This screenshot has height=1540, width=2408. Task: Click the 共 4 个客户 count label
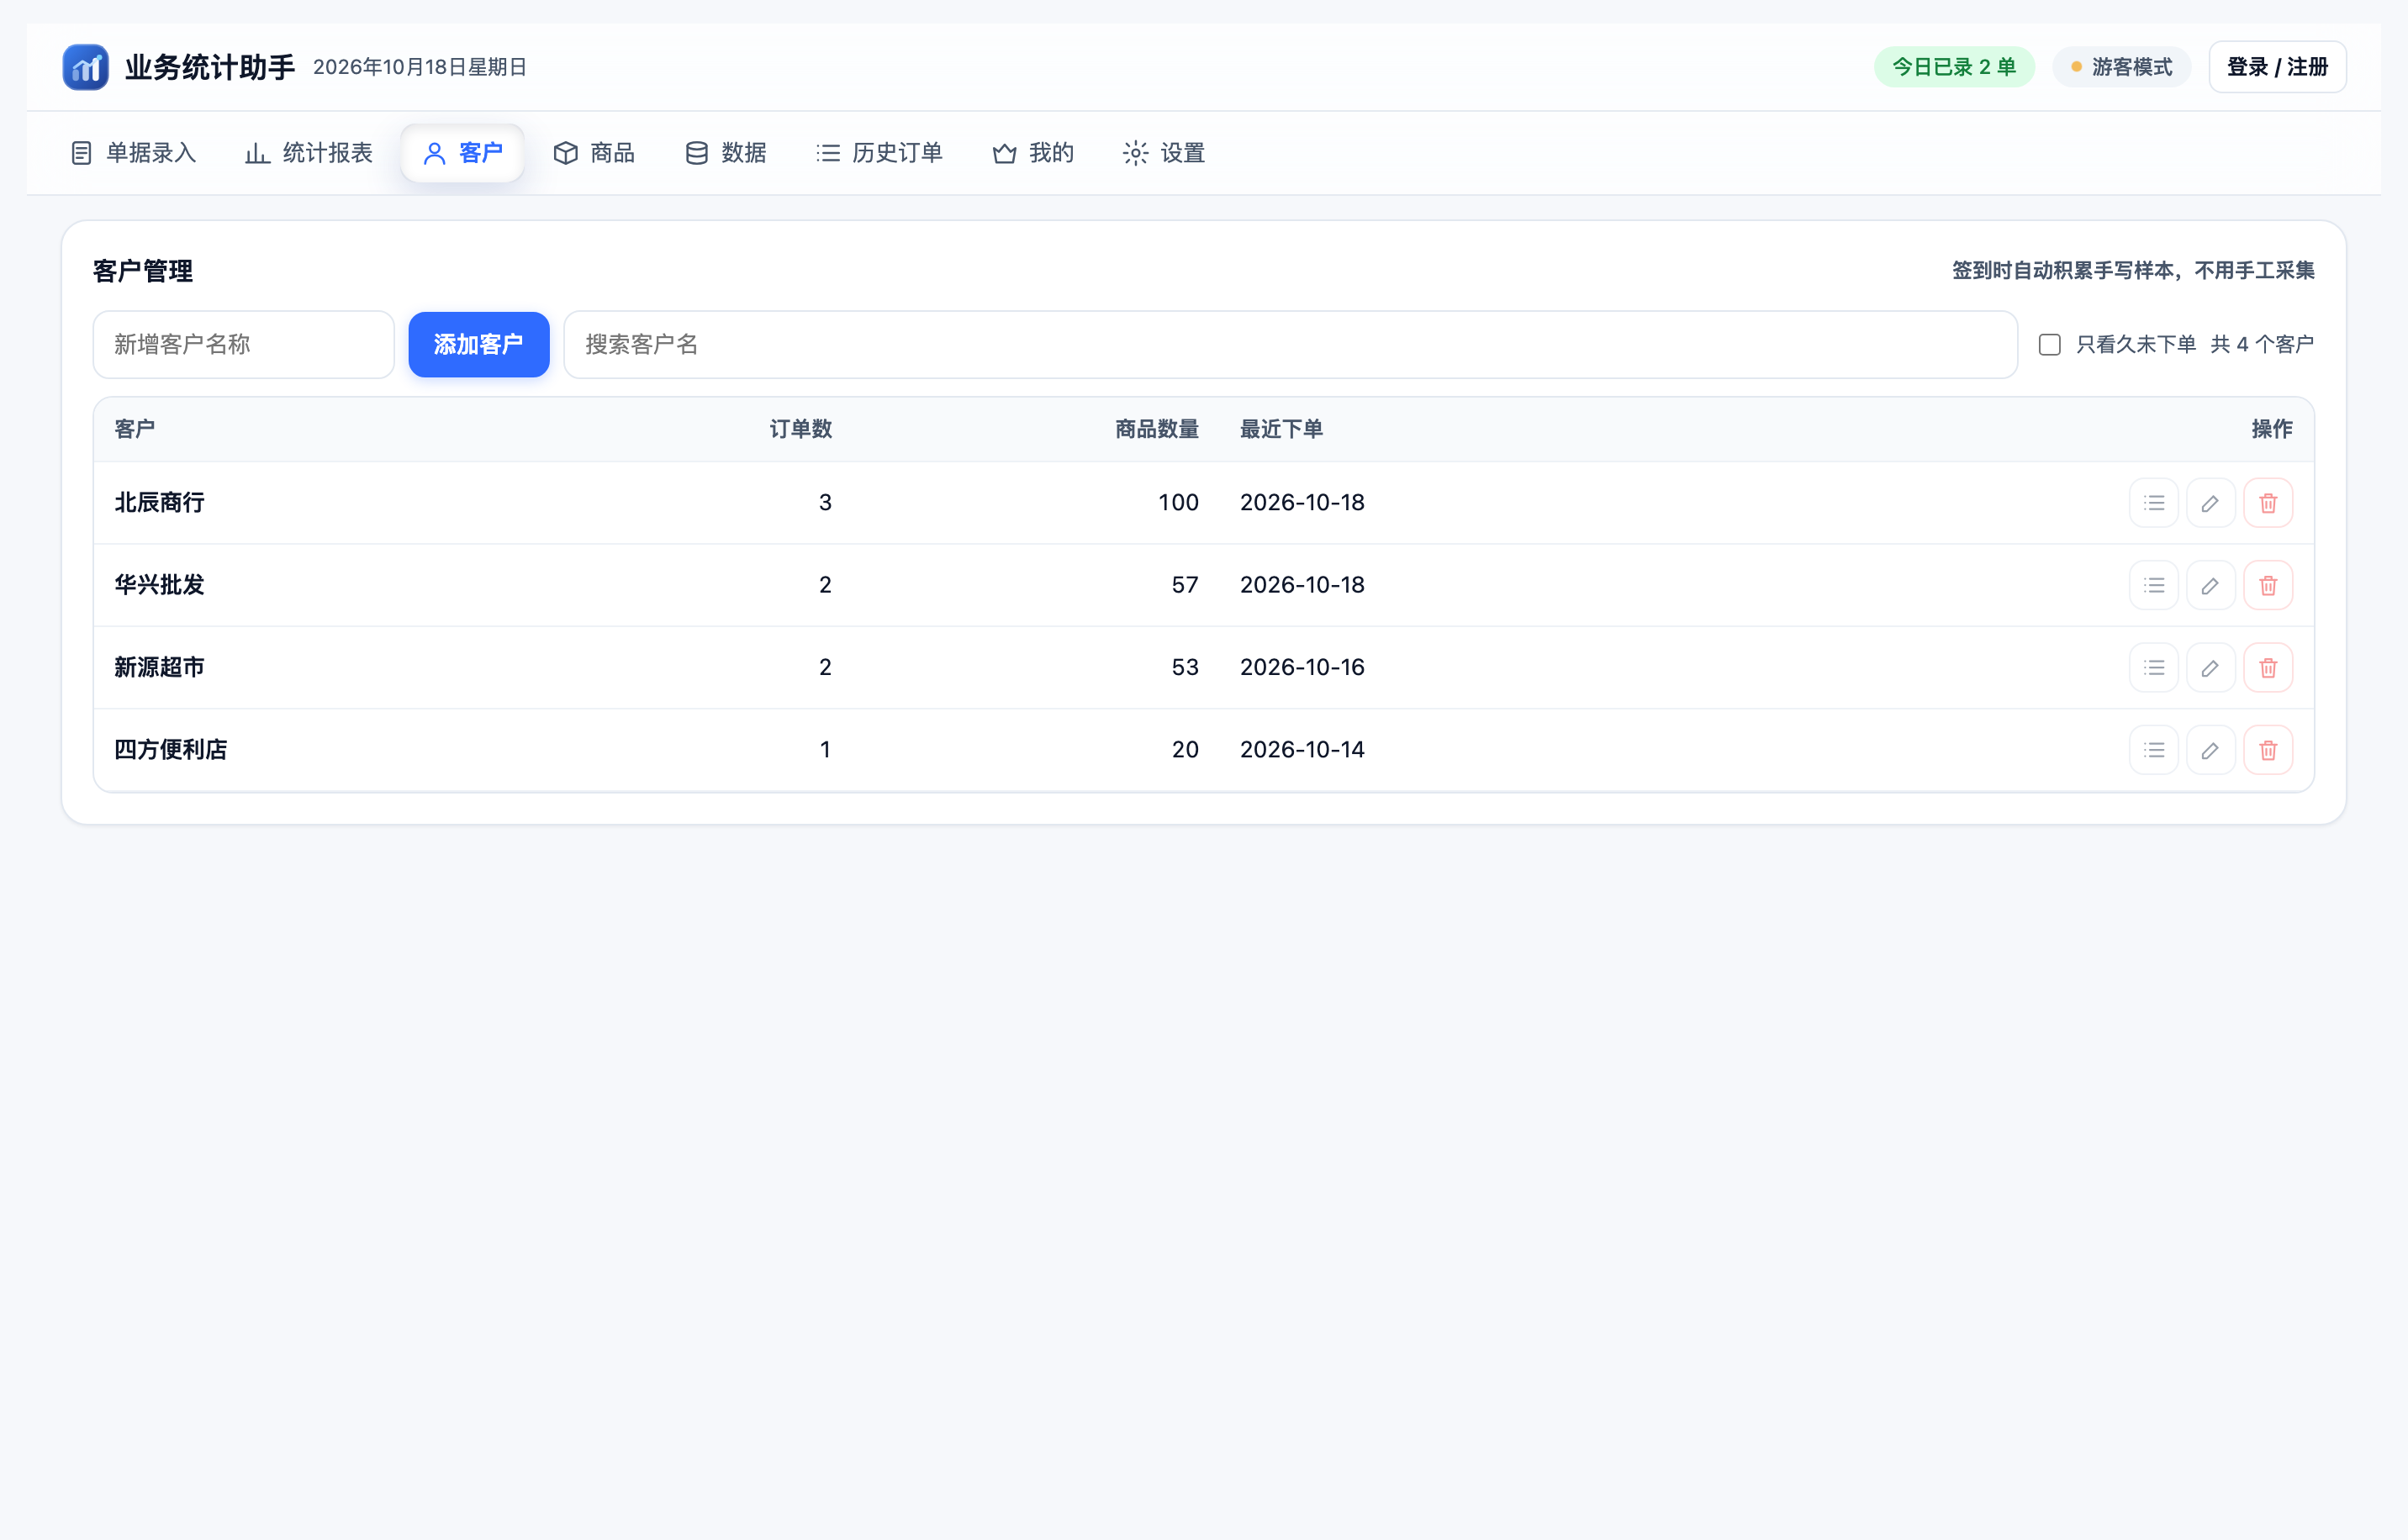coord(2262,345)
